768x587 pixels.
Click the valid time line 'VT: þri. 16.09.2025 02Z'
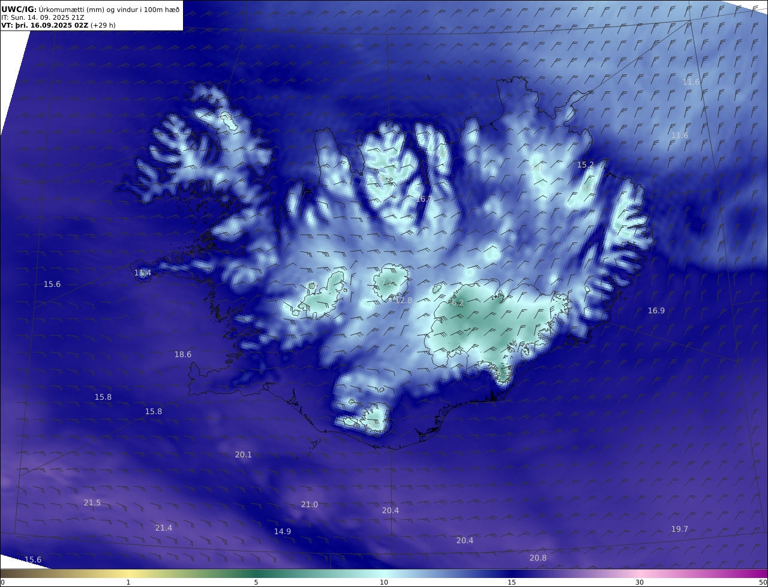(44, 26)
